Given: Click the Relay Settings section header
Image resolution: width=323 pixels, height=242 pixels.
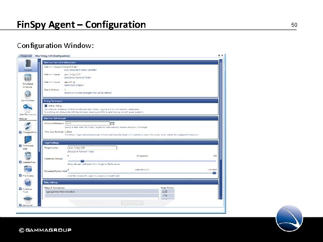Looking at the screenshot, I should pos(131,182).
